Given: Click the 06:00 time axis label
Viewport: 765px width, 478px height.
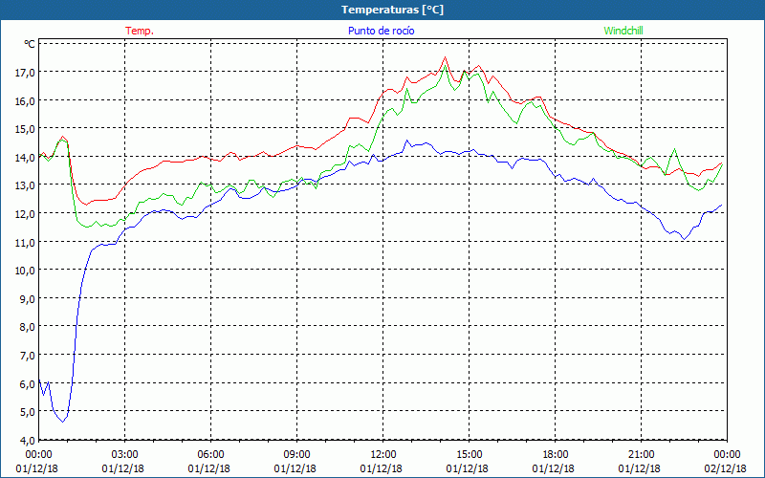Looking at the screenshot, I should tap(210, 454).
